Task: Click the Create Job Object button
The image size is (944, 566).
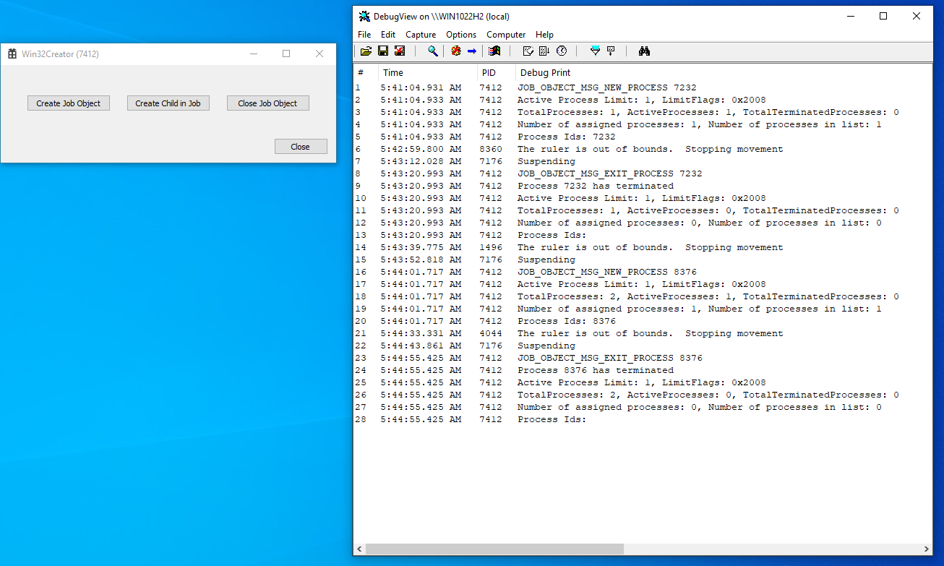Action: [x=69, y=103]
